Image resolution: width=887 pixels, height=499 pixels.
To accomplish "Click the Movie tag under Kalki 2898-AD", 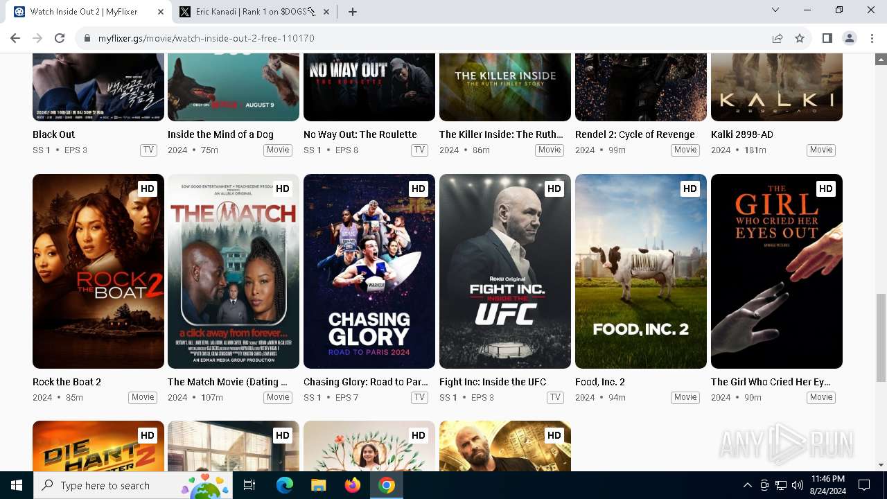I will (821, 150).
